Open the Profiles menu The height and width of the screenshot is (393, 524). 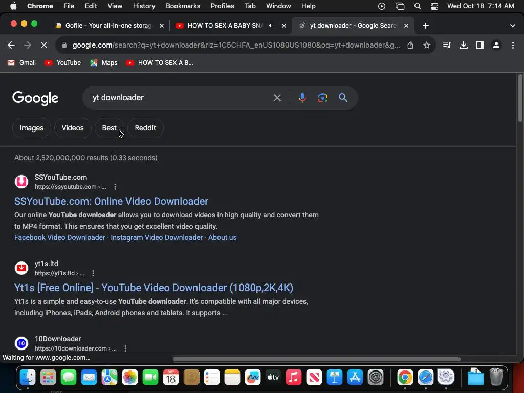[x=222, y=6]
